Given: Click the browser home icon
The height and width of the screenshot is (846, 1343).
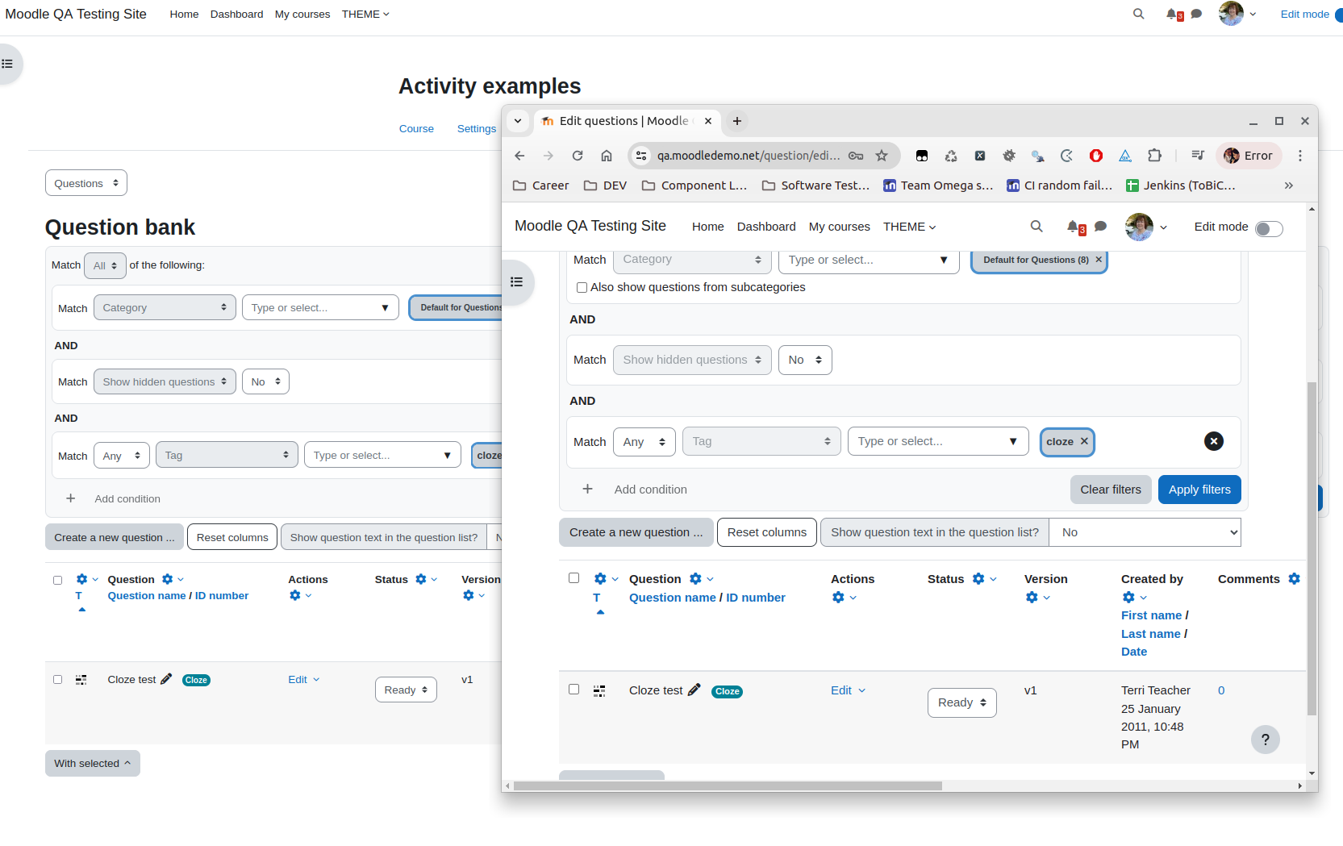Looking at the screenshot, I should pos(607,156).
